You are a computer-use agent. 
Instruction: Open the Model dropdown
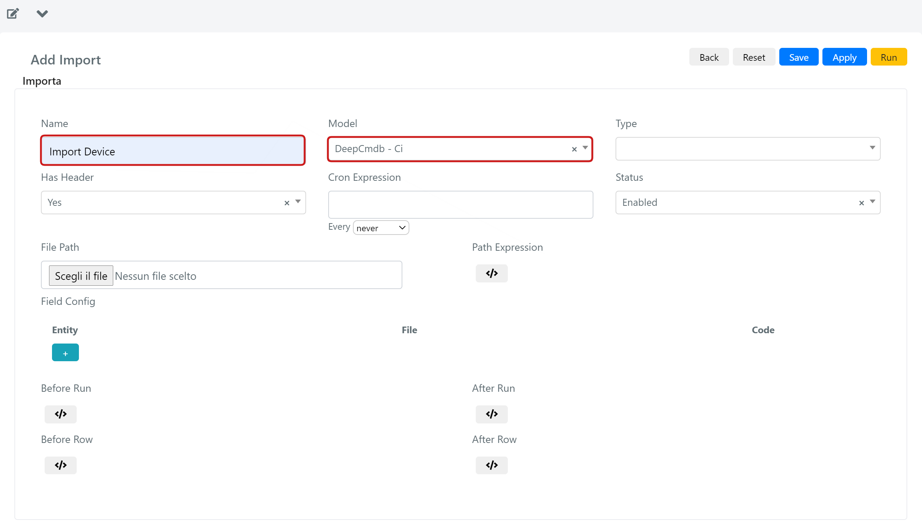pos(585,148)
